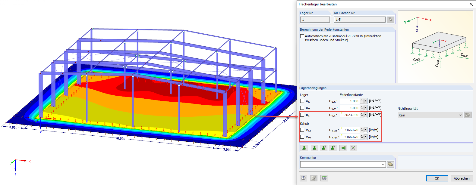Click the arrow button next to Cv,yz value
This screenshot has width=476, height=185.
tap(366, 137)
